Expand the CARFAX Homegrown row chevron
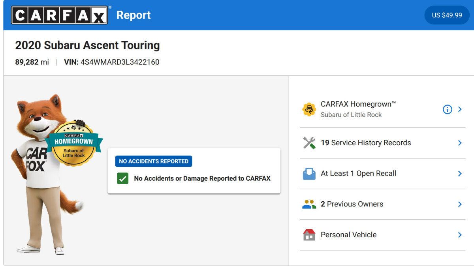This screenshot has width=474, height=266. pyautogui.click(x=460, y=109)
